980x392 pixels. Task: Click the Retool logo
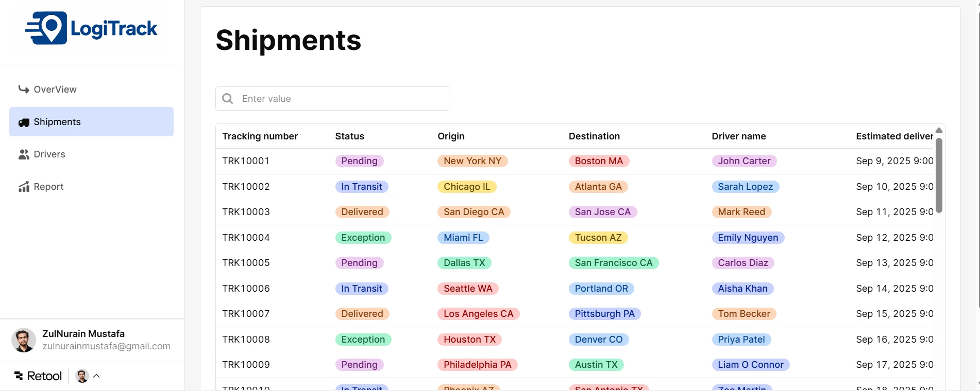point(38,376)
